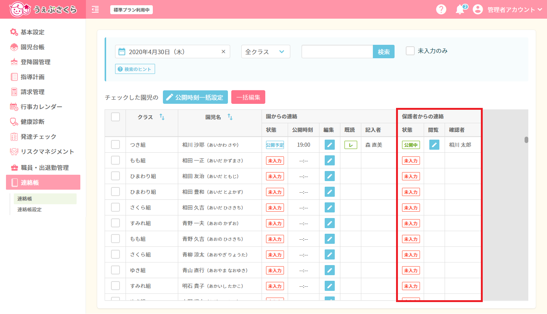
Task: Edit 園からの連絡 for 青柳 涼太
Action: [x=330, y=254]
